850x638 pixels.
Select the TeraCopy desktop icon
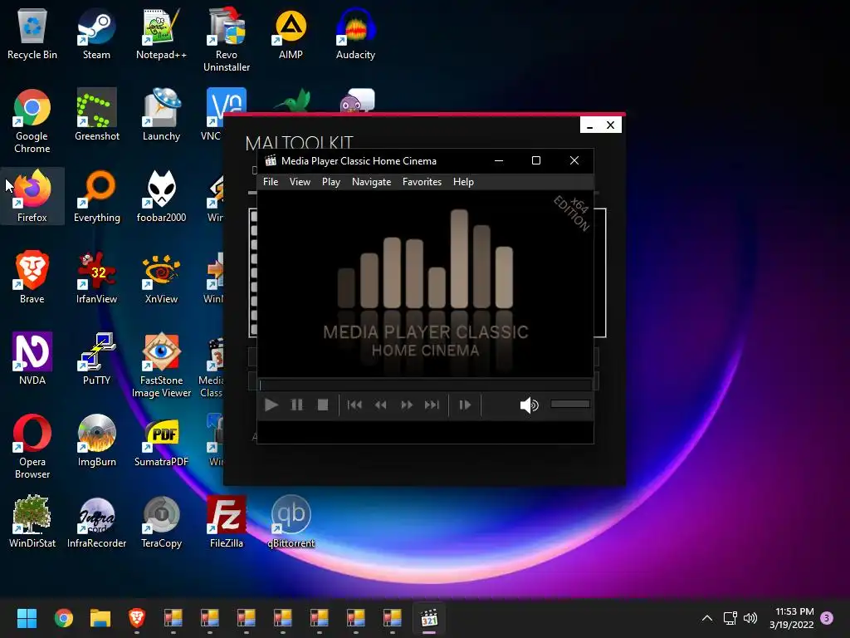161,522
